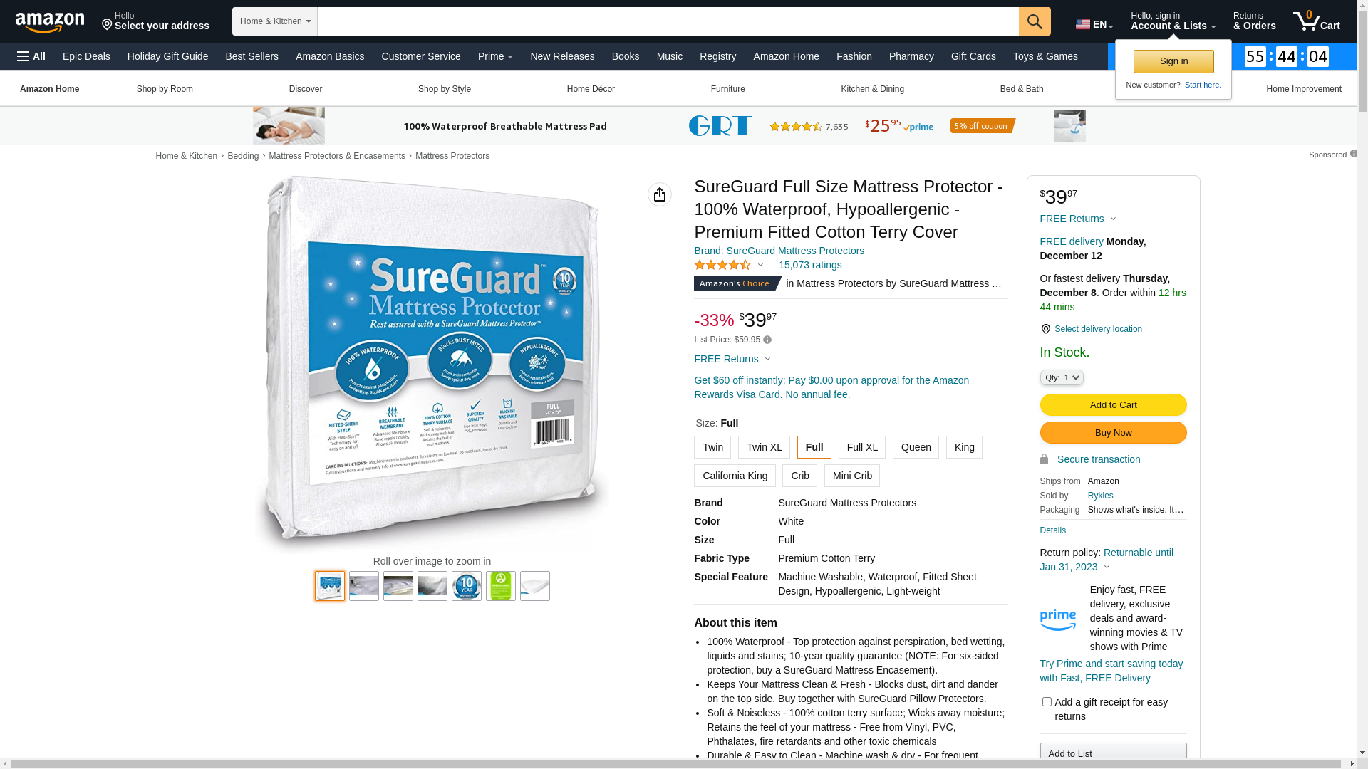Click the Add to Cart button
Screen dimensions: 1368x769
pos(1113,405)
